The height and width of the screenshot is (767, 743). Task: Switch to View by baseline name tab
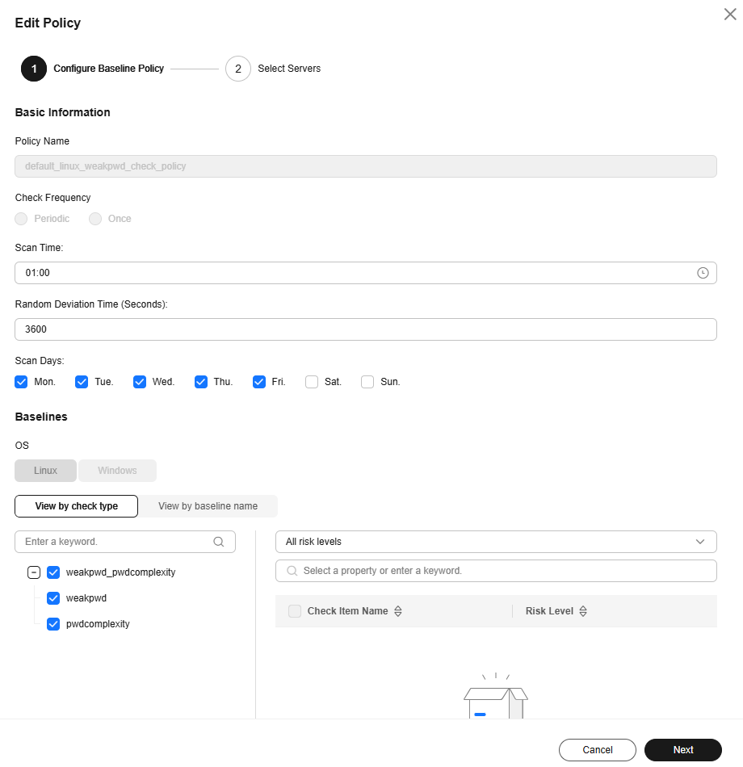208,506
